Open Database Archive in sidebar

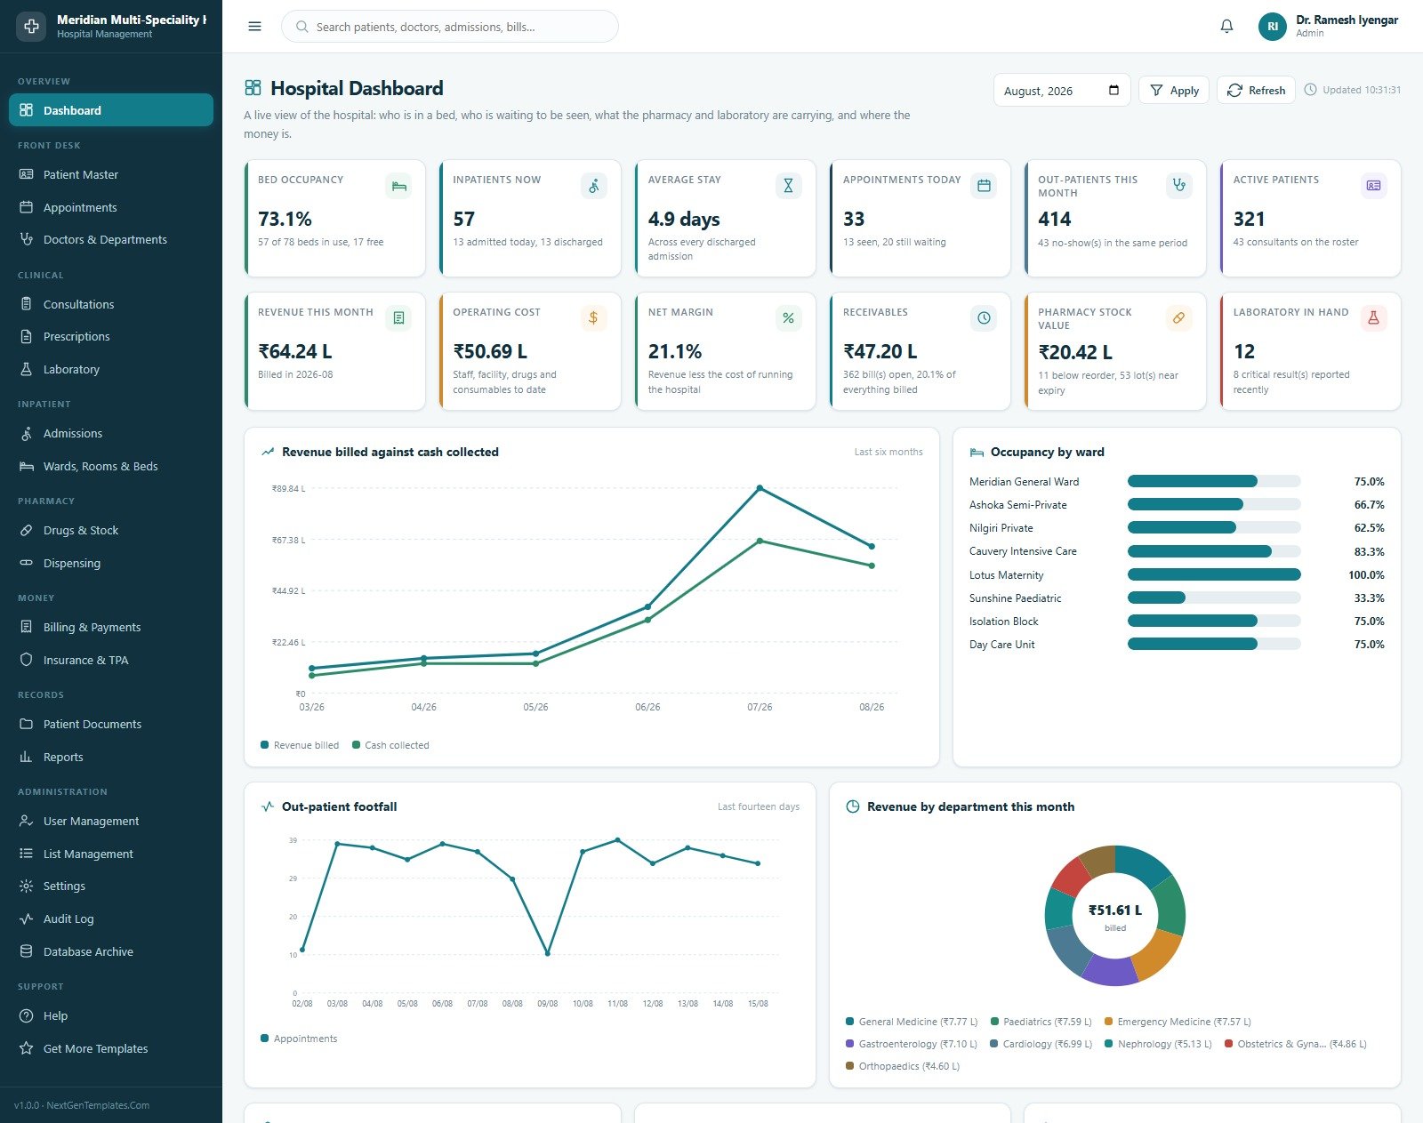click(x=111, y=951)
